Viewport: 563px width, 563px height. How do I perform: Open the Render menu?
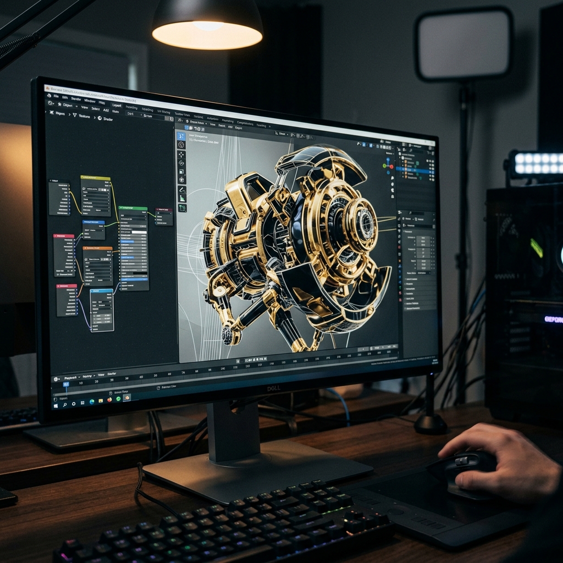pyautogui.click(x=76, y=99)
